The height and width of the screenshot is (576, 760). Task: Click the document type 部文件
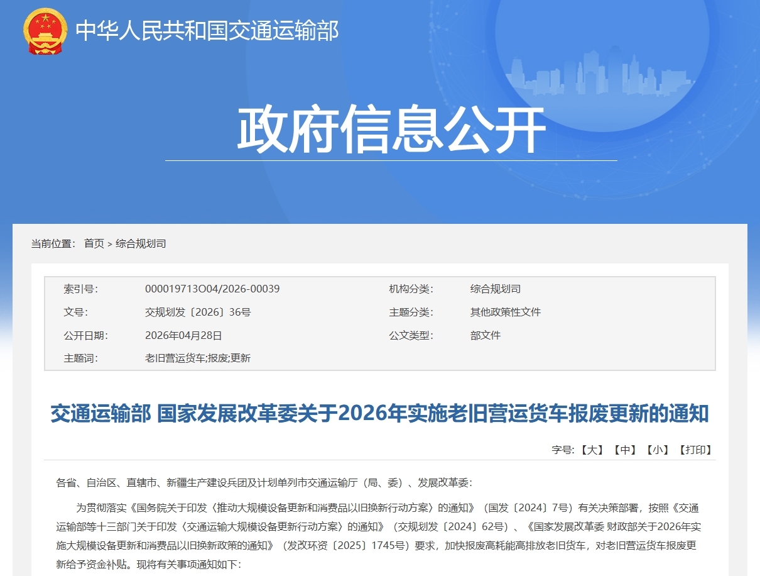click(x=486, y=336)
